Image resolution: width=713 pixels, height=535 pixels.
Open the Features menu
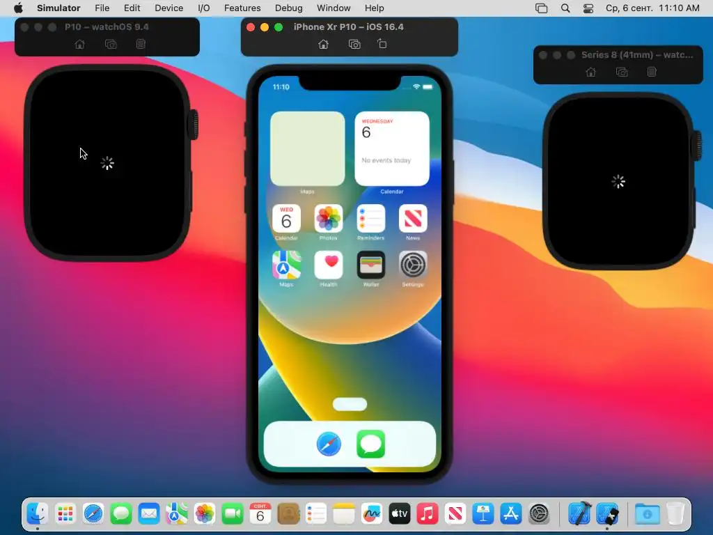tap(242, 8)
